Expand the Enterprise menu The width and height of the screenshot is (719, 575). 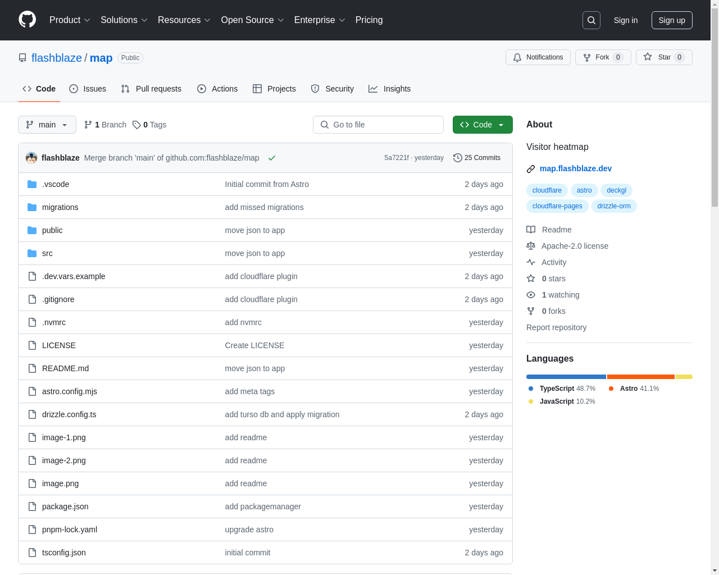pos(320,20)
